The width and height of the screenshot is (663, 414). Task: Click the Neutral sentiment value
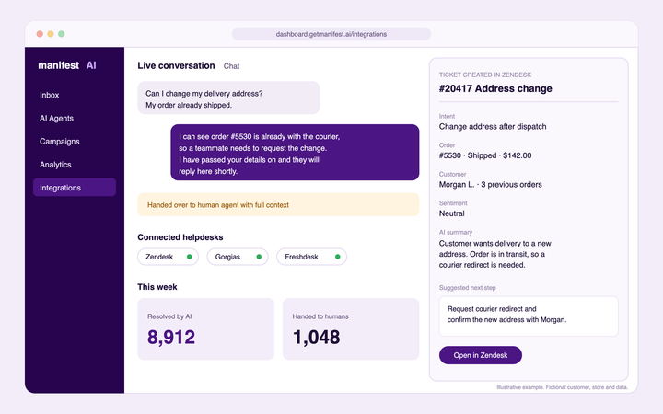[x=451, y=213]
